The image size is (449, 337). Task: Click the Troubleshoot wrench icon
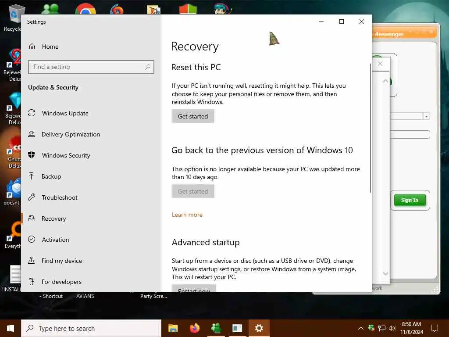point(32,197)
